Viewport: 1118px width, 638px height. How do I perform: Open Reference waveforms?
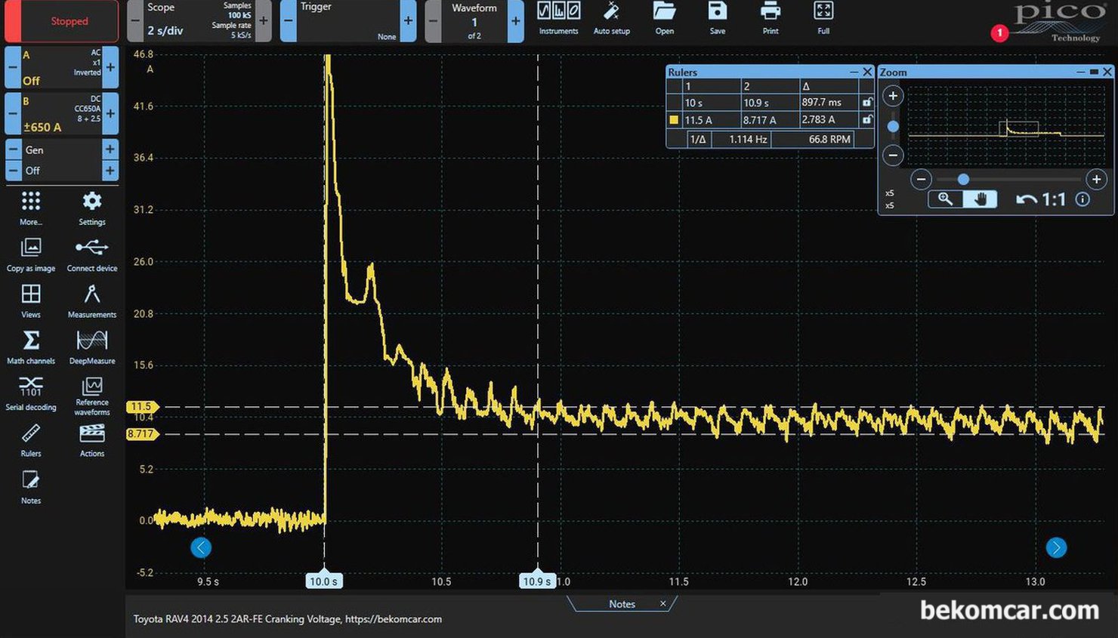click(x=92, y=396)
